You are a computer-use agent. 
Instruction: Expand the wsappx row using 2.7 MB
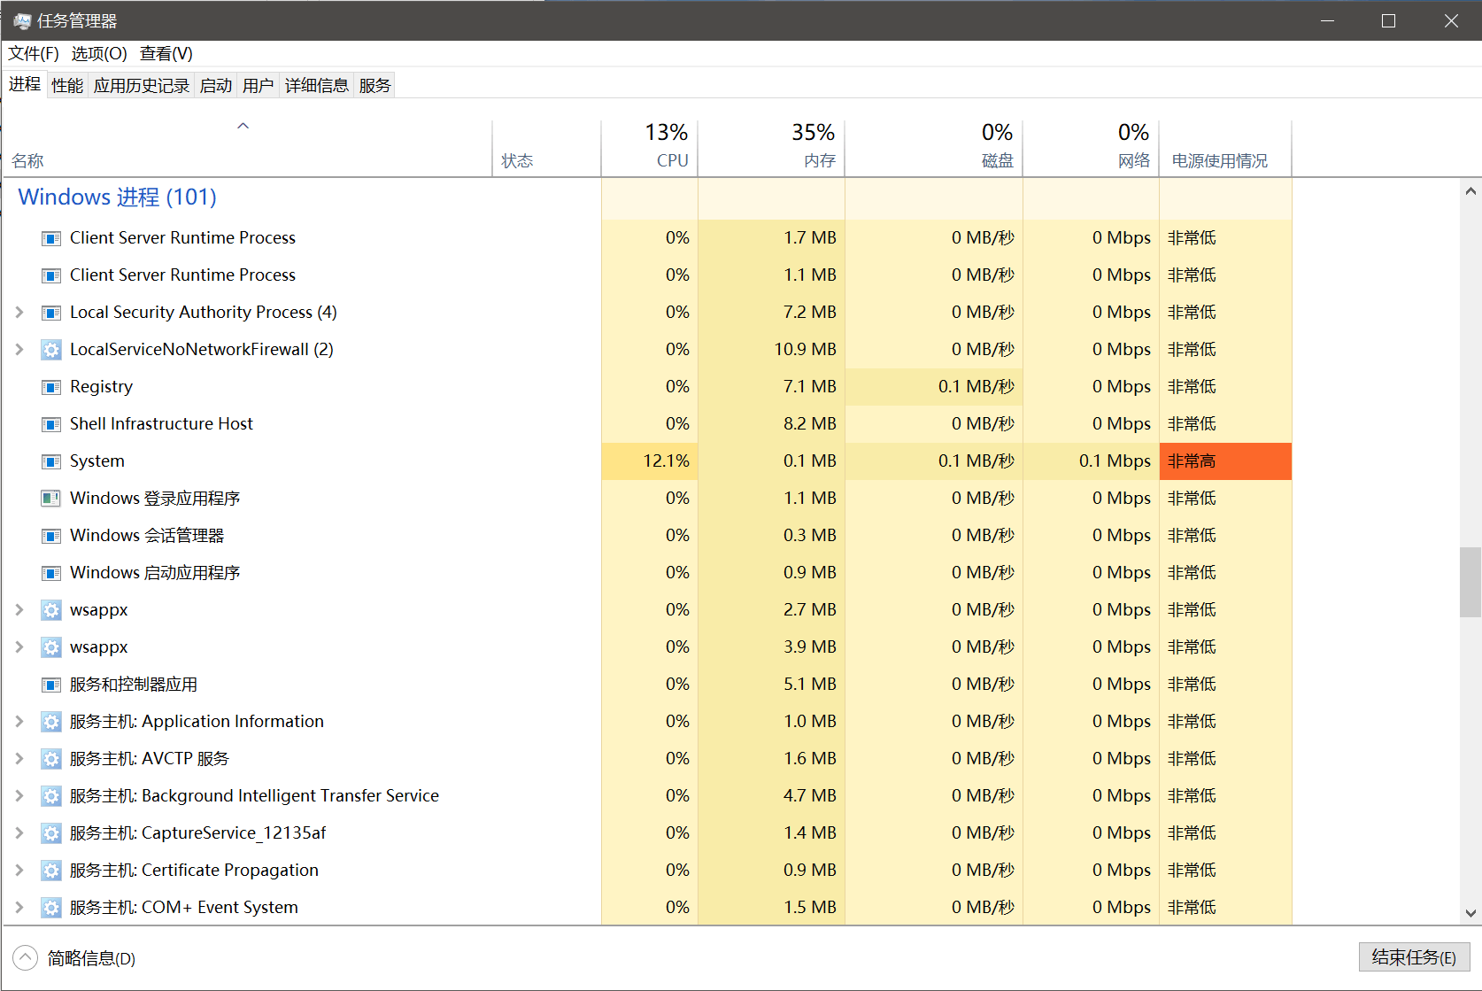[19, 610]
